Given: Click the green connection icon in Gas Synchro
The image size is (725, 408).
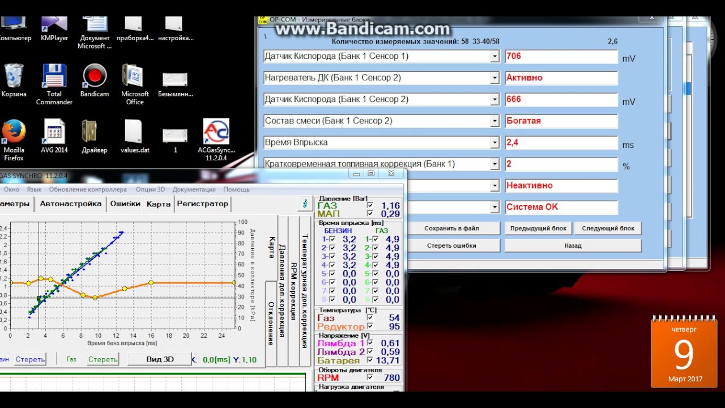Looking at the screenshot, I should [305, 203].
